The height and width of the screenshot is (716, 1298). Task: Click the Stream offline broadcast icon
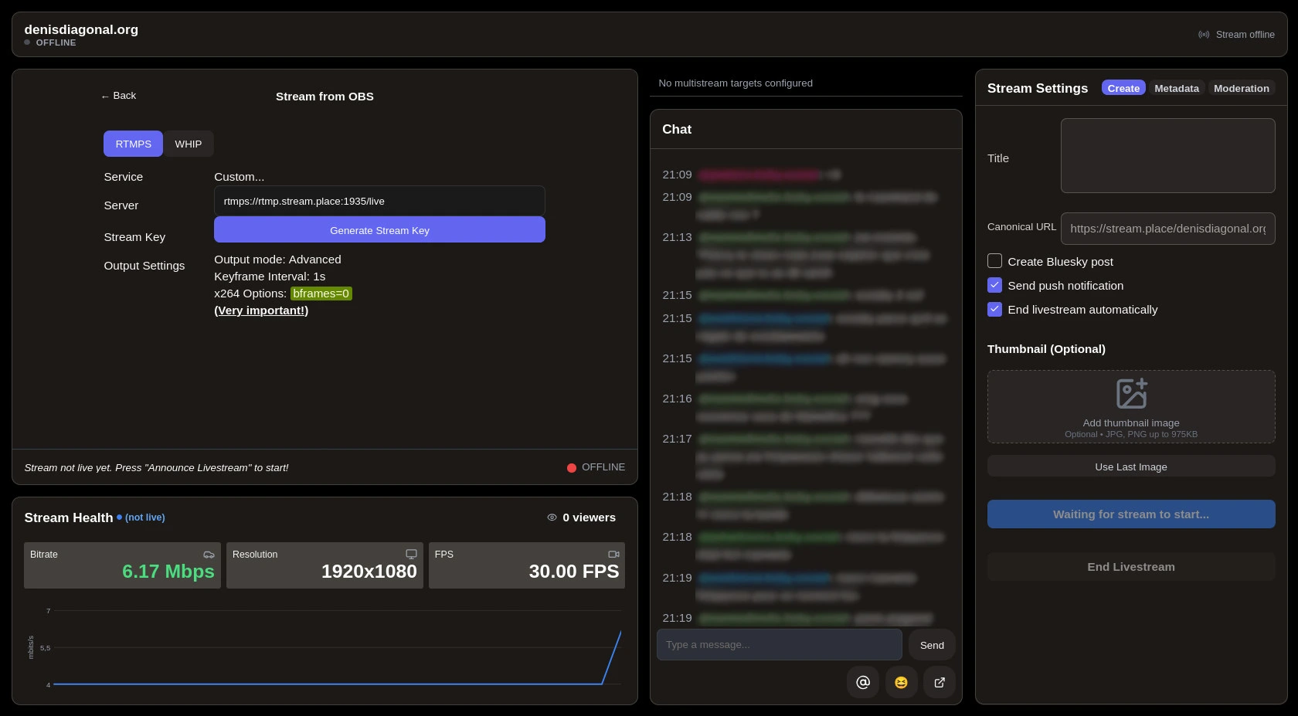point(1204,35)
